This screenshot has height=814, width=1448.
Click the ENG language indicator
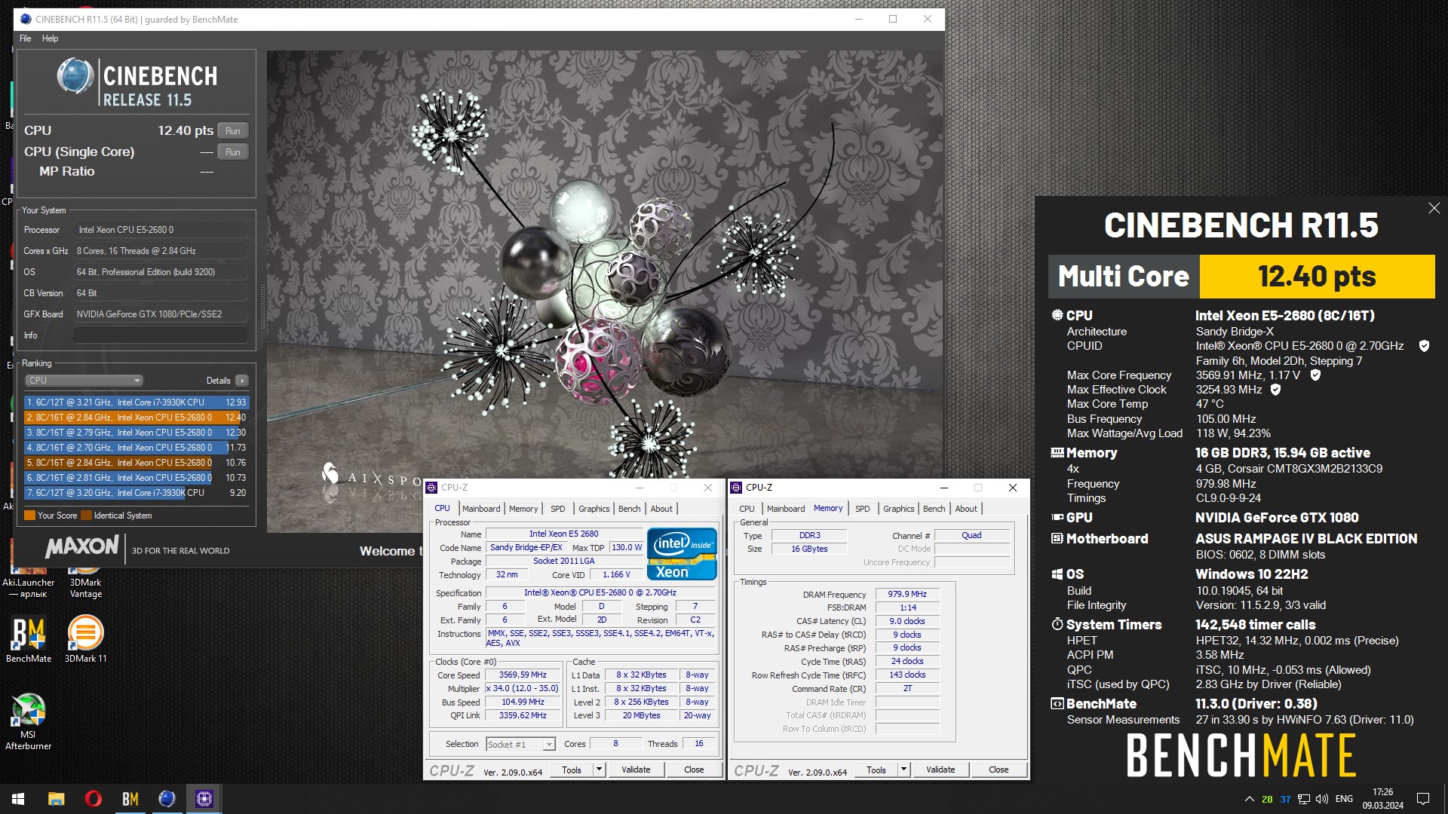[1344, 799]
